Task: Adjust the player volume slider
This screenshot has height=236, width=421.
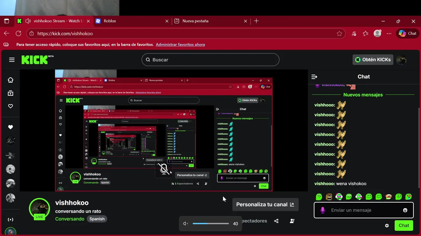Action: (211, 224)
